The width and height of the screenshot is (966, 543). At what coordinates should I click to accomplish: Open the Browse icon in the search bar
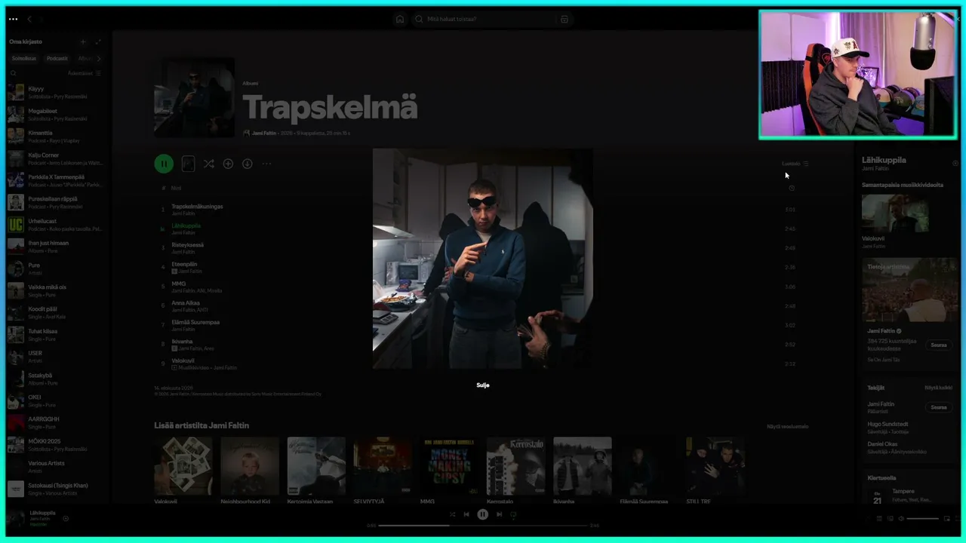[x=564, y=19]
